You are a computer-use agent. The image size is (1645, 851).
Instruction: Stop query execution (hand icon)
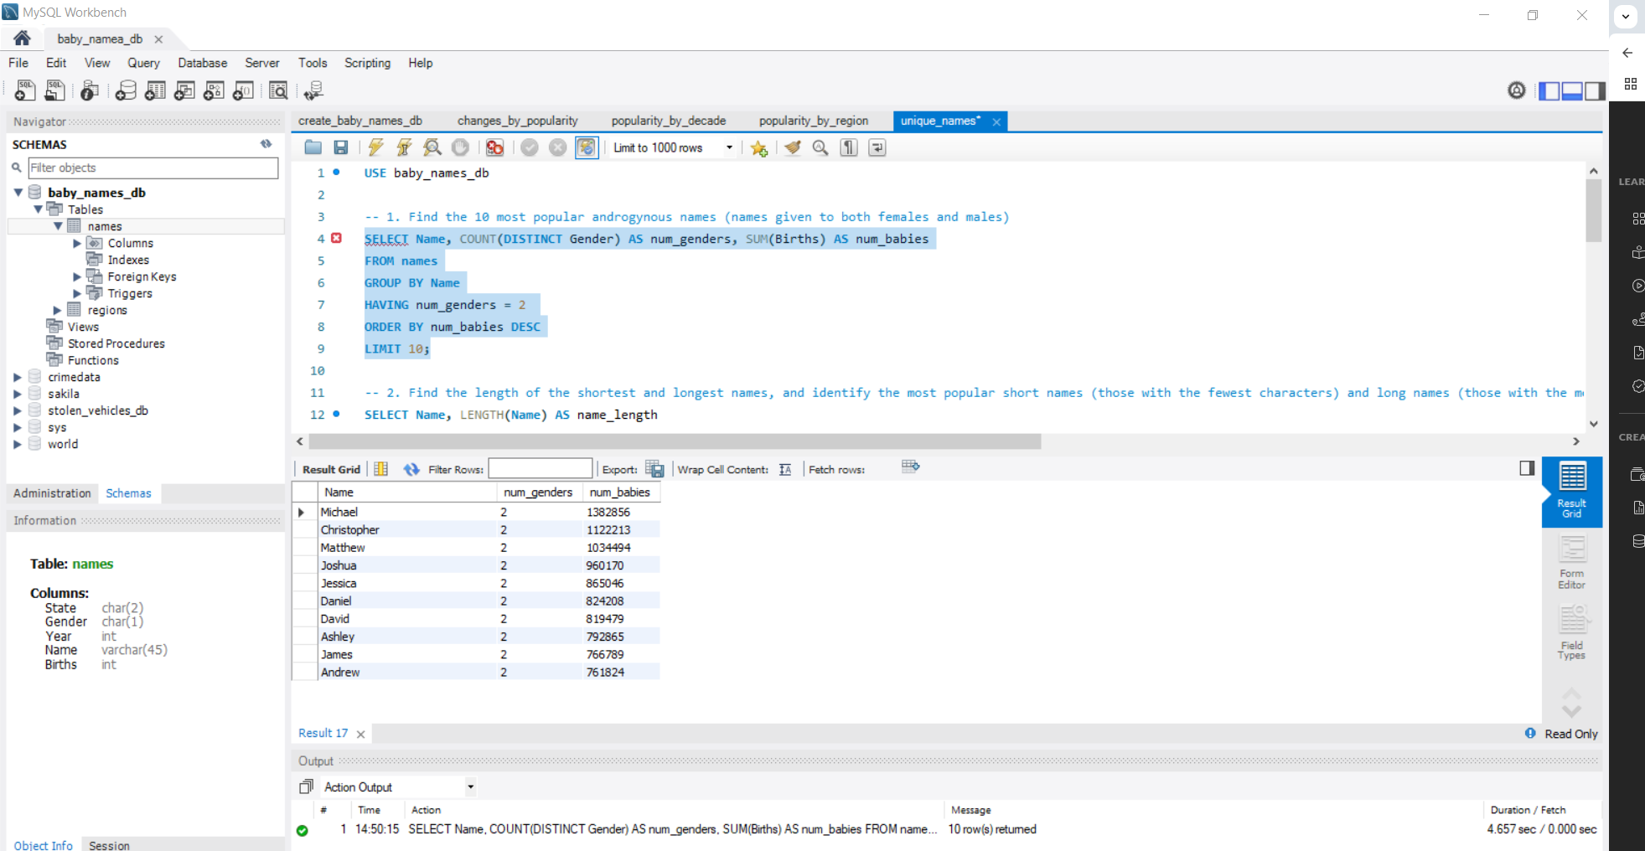(x=461, y=147)
